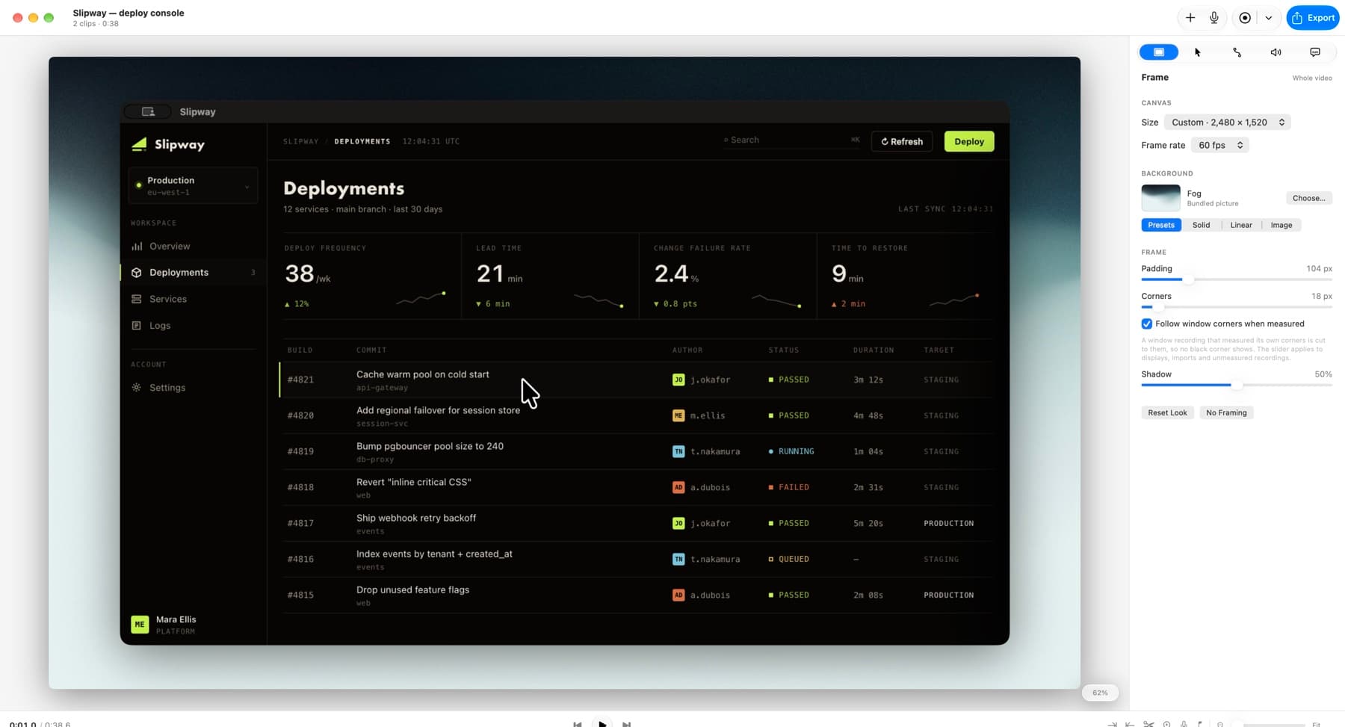Click the RUNNING status of build #4819
Viewport: 1345px width, 727px height.
coord(791,451)
